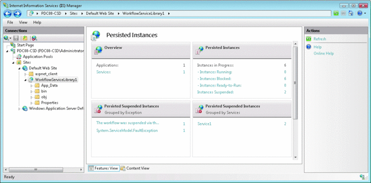Expand the Properties folder node
371x183 pixels.
point(32,103)
